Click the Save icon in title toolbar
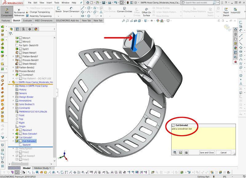Viewport: 246px width, 178px height. tap(103, 3)
